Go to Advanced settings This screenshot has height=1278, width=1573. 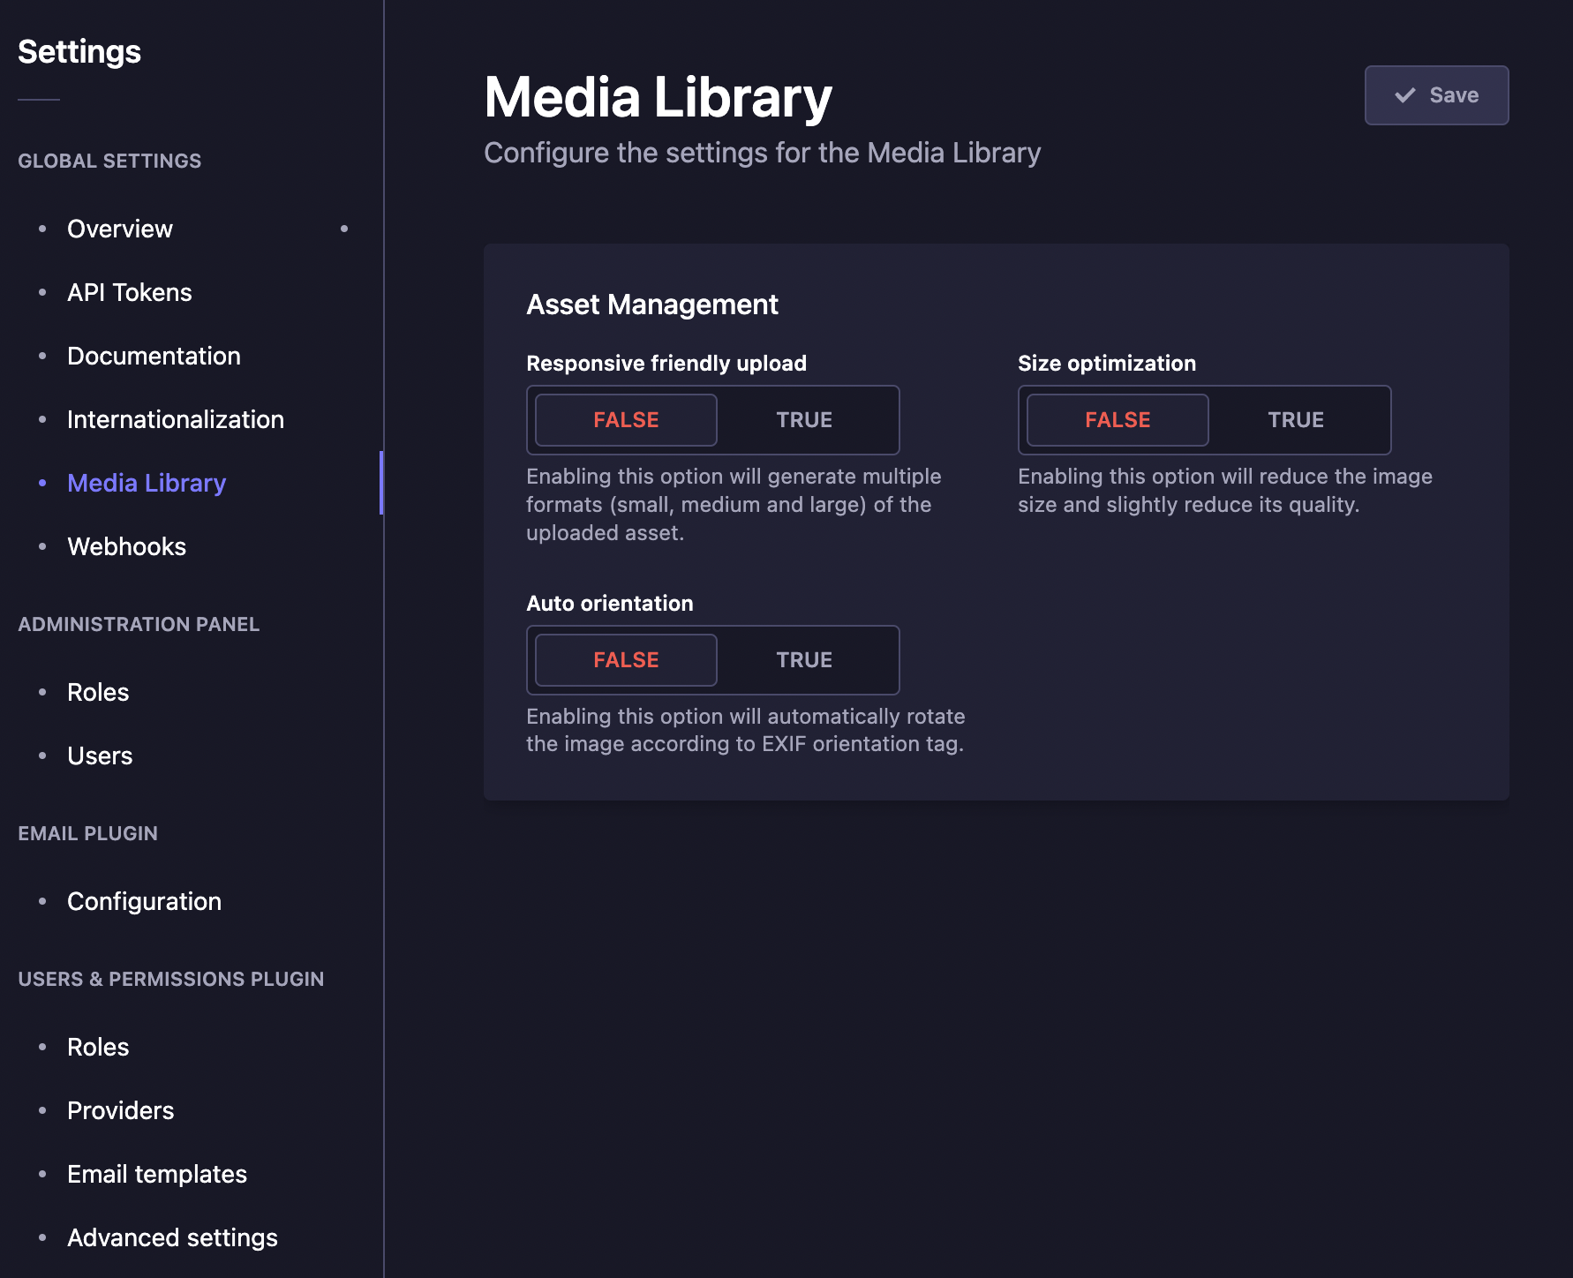click(171, 1237)
